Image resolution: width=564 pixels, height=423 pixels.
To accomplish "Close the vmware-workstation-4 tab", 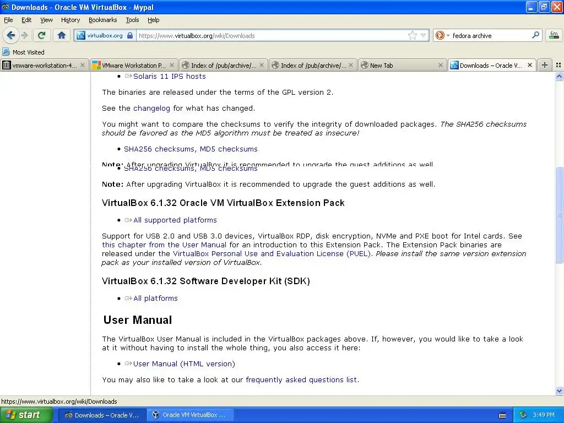I will coord(83,65).
